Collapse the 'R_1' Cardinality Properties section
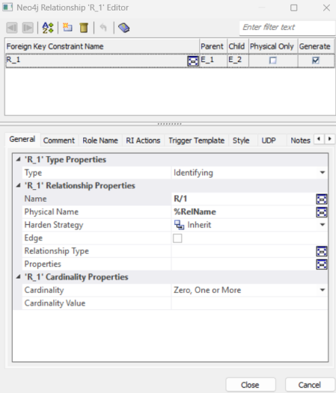Image resolution: width=336 pixels, height=393 pixels. point(18,276)
